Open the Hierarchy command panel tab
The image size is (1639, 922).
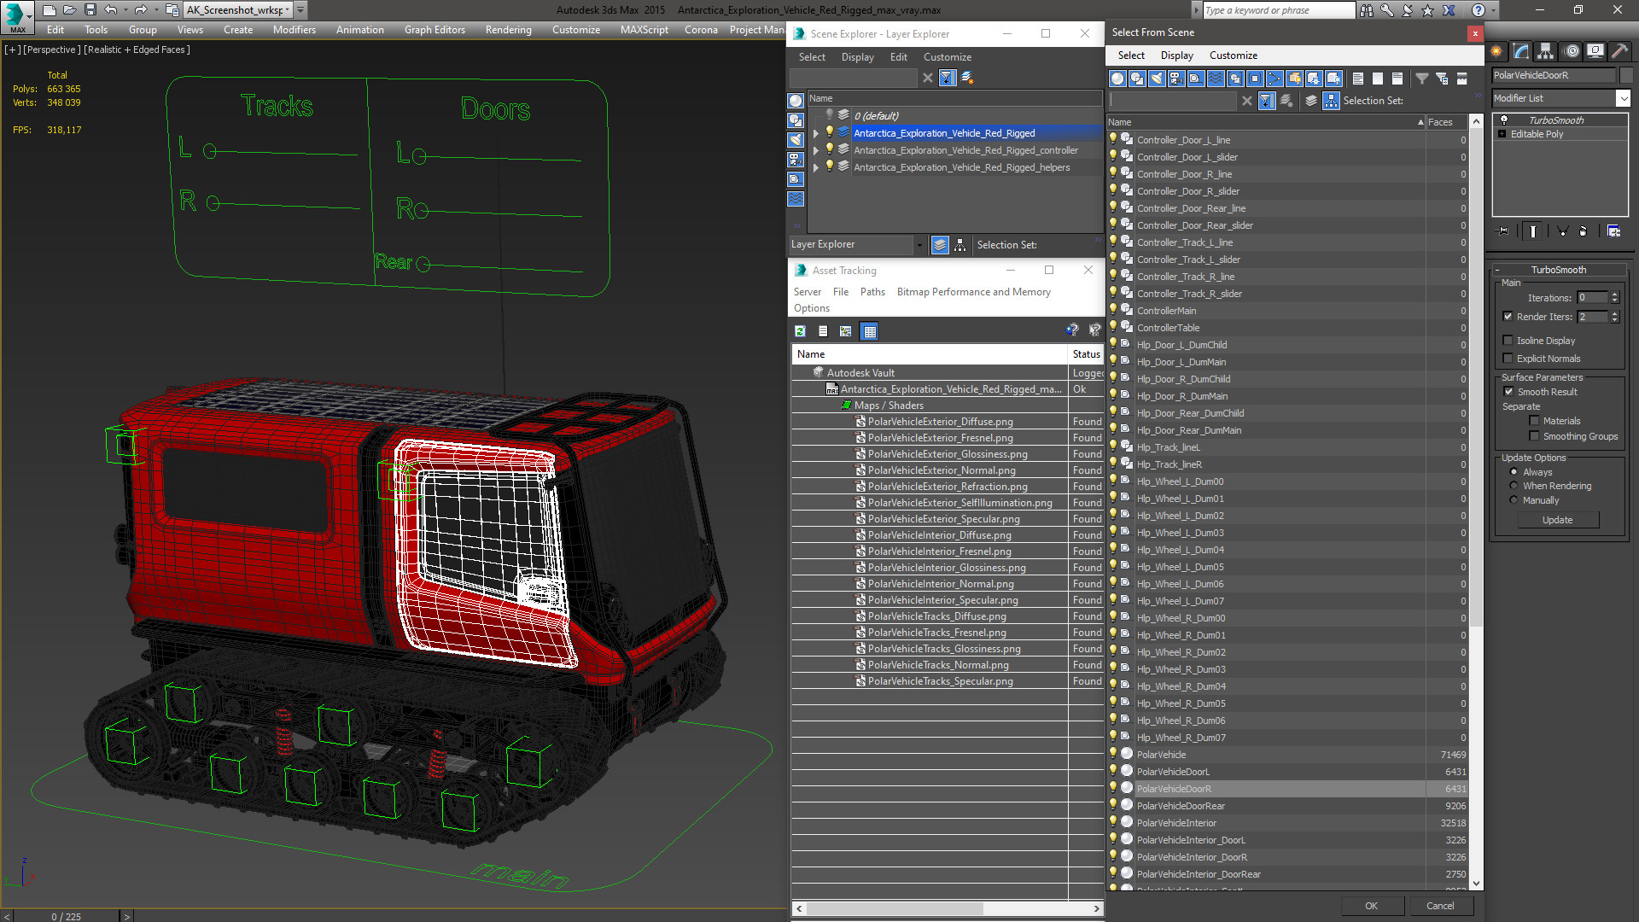(x=1545, y=51)
